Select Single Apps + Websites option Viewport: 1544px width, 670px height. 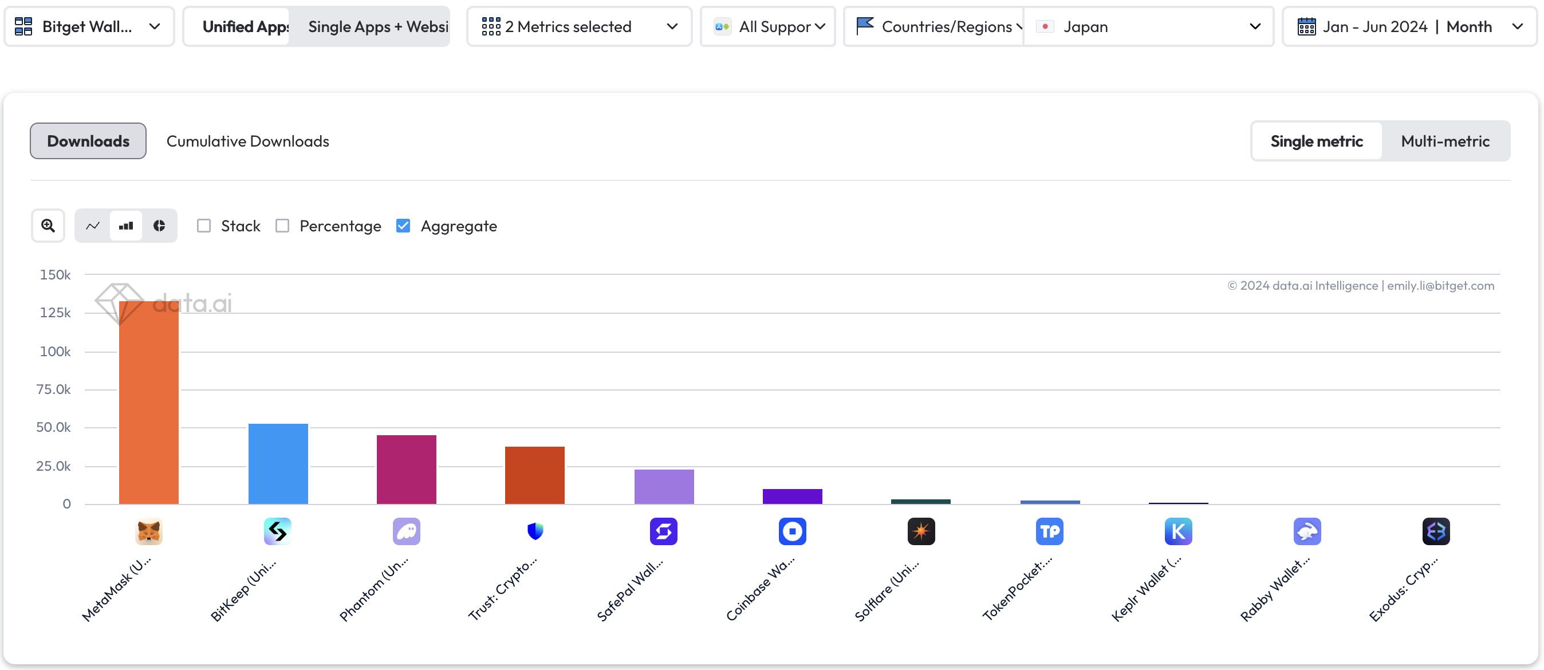pyautogui.click(x=377, y=26)
